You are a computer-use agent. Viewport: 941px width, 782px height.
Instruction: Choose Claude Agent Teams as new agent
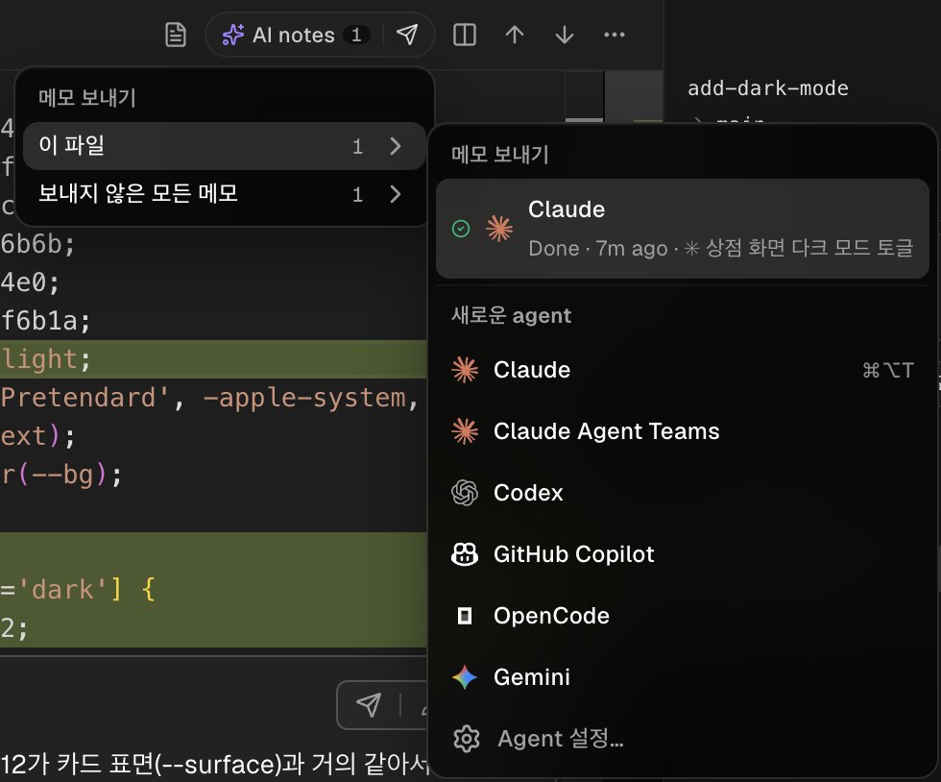(683, 431)
